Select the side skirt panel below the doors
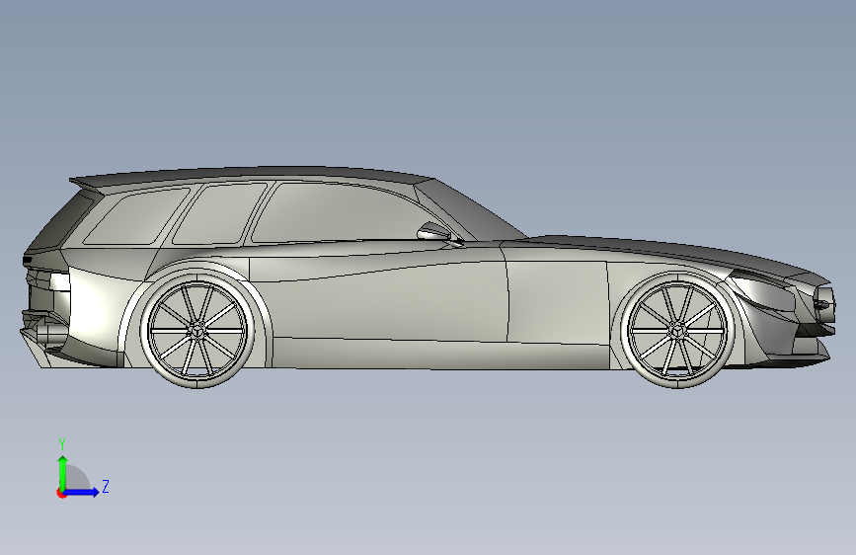 pyautogui.click(x=440, y=354)
